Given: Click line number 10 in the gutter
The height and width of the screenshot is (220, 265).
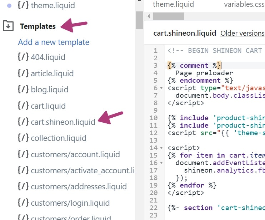Looking at the screenshot, I should tap(154, 118).
